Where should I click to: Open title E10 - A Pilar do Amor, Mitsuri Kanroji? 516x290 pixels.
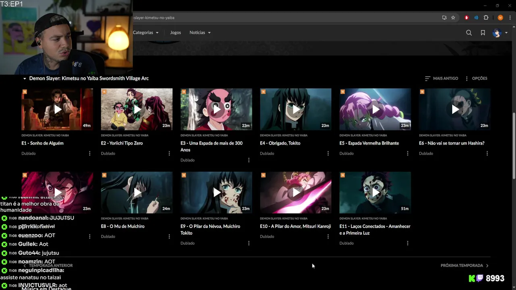tap(295, 226)
